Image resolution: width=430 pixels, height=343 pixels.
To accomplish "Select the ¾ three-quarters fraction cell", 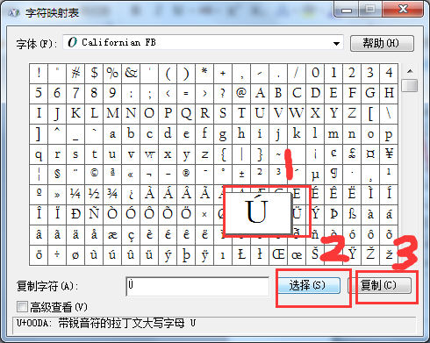I will point(112,194).
